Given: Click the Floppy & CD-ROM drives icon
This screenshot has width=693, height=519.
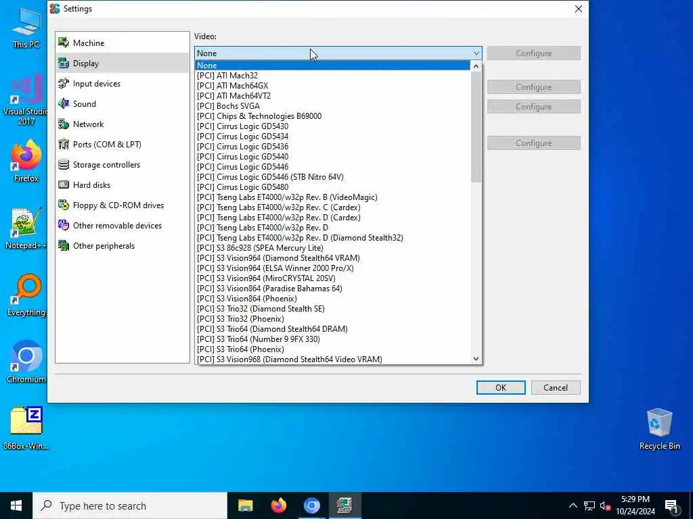Looking at the screenshot, I should [x=64, y=205].
